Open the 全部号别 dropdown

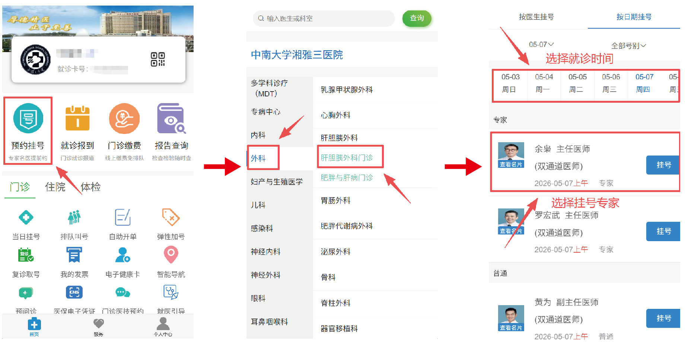point(629,46)
